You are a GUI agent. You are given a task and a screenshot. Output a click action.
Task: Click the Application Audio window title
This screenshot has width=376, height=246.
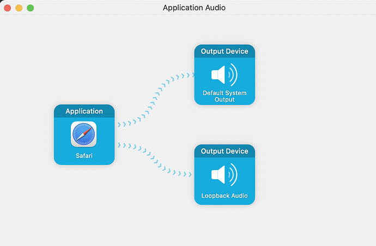pos(194,8)
